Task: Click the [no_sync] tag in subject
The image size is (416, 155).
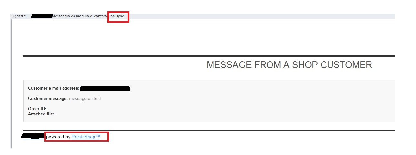Action: point(117,16)
